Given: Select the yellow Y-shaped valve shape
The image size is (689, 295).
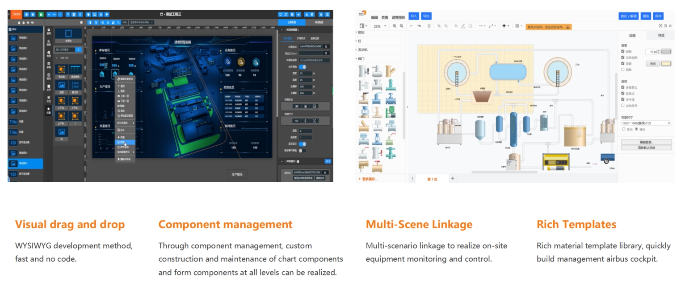Looking at the screenshot, I should pyautogui.click(x=390, y=71).
